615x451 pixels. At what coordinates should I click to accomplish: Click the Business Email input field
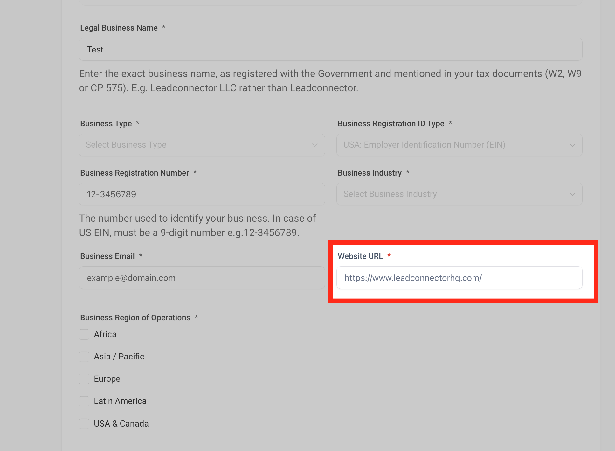click(202, 278)
